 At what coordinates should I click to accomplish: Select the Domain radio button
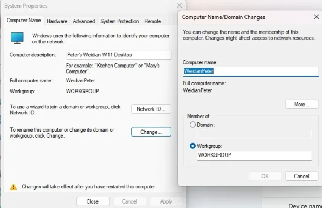(x=192, y=125)
